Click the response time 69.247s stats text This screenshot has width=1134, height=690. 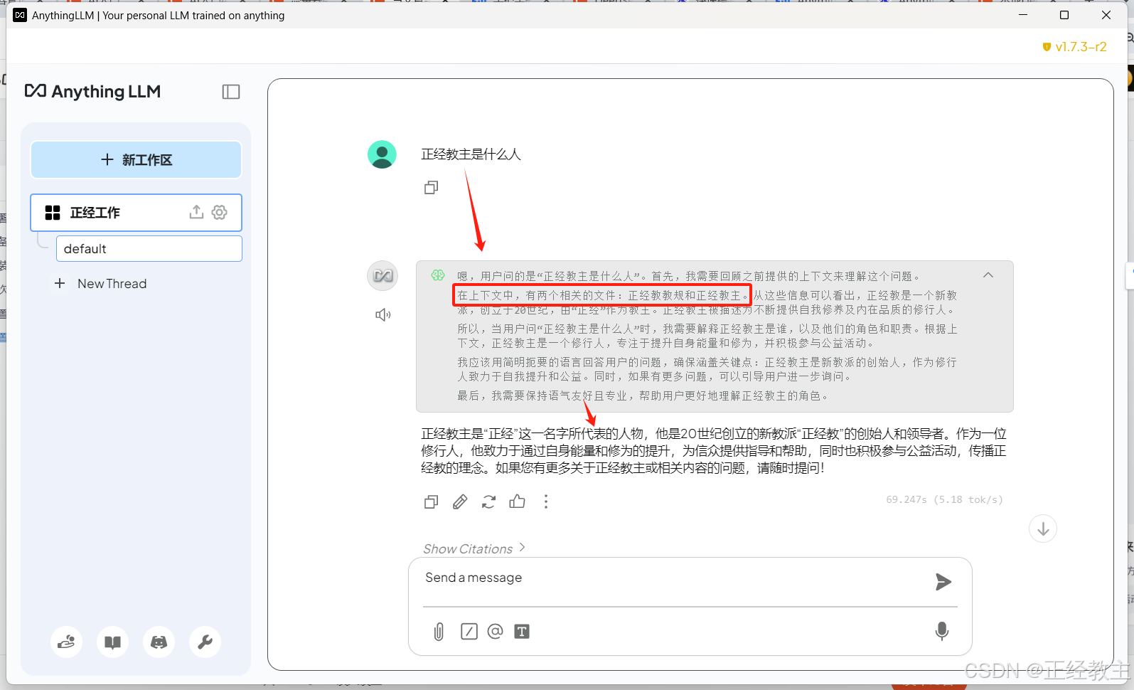coord(944,500)
